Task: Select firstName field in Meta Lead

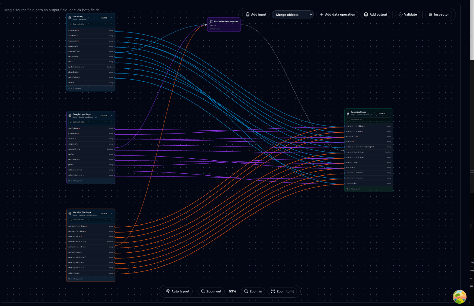Action: 91,31
